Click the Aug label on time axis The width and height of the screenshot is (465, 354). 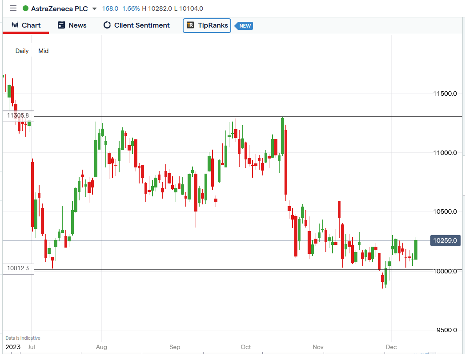[101, 347]
